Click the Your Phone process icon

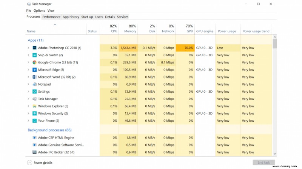[34, 121]
